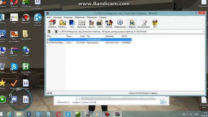Open the Справка menu
This screenshot has width=208, height=117.
[103, 17]
